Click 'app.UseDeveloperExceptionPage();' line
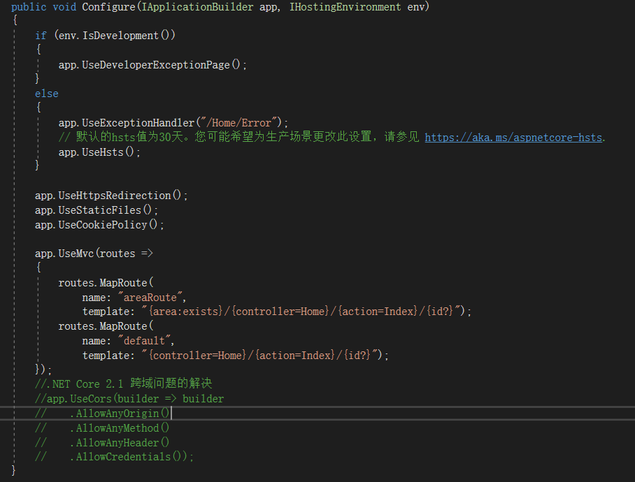 (x=152, y=65)
